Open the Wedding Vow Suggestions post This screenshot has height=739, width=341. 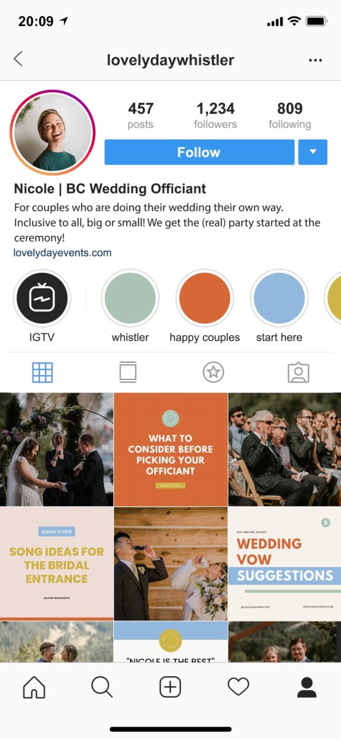pyautogui.click(x=284, y=563)
